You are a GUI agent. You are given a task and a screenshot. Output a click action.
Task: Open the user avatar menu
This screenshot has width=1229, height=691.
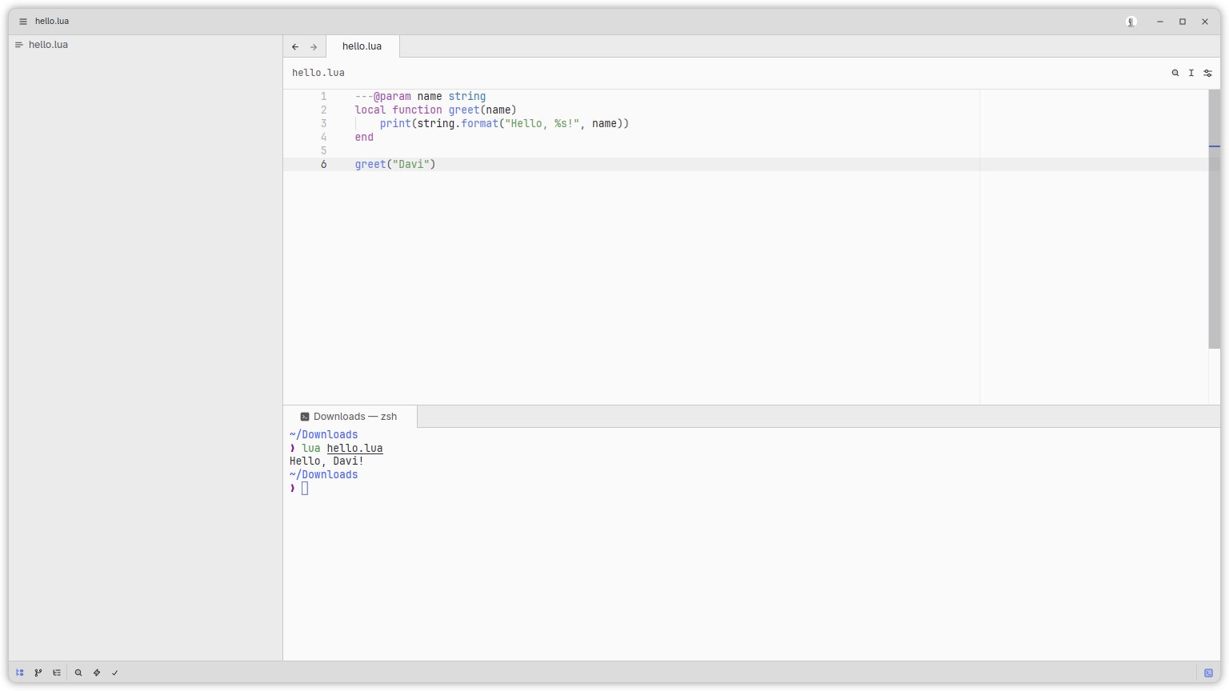[1131, 22]
